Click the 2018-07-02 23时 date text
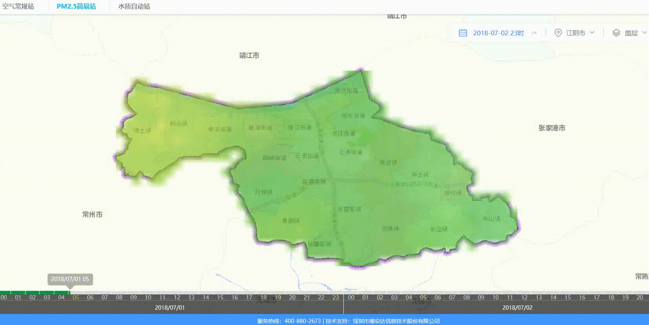The image size is (649, 325). [498, 33]
